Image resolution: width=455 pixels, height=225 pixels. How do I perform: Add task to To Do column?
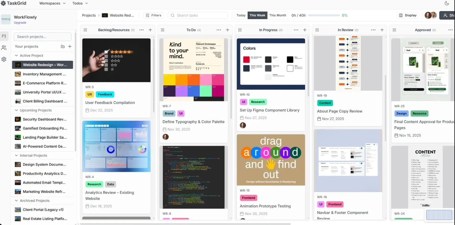[x=228, y=30]
